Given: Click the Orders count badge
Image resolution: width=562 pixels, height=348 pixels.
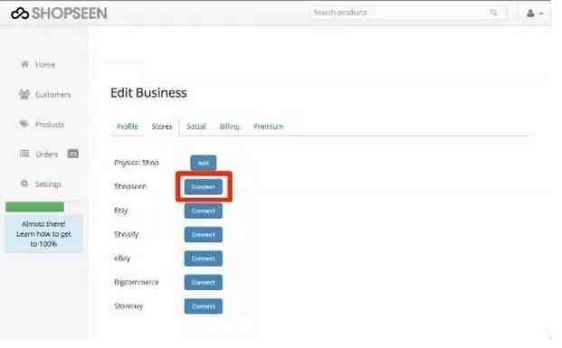Looking at the screenshot, I should coord(72,154).
